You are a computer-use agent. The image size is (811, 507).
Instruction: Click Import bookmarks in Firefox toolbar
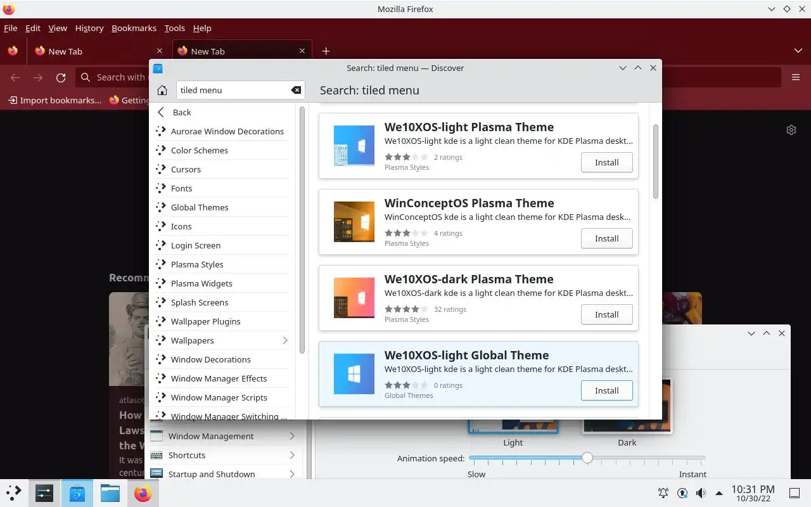point(54,100)
